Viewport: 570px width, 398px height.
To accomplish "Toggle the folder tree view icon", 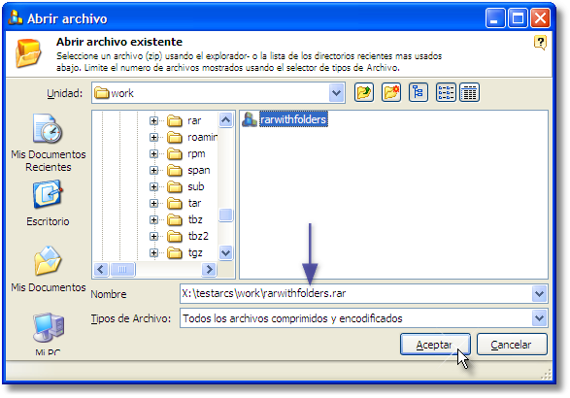I will pyautogui.click(x=419, y=92).
